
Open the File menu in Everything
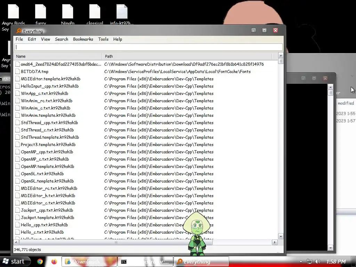click(x=19, y=39)
